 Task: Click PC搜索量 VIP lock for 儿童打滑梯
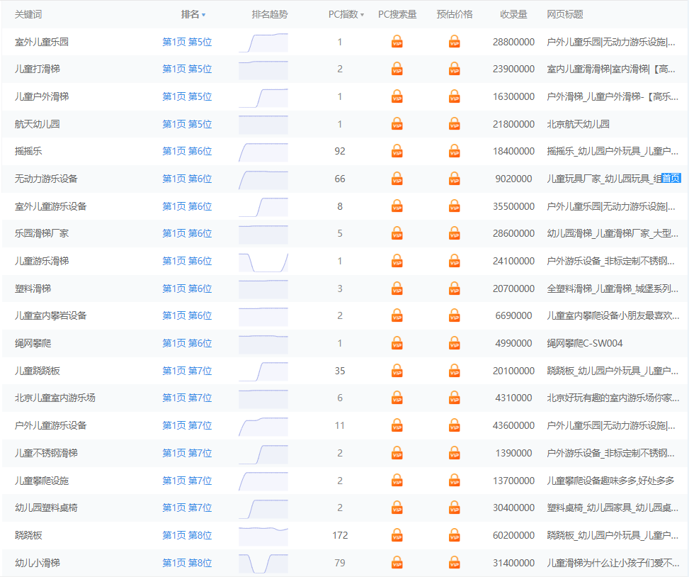point(397,69)
